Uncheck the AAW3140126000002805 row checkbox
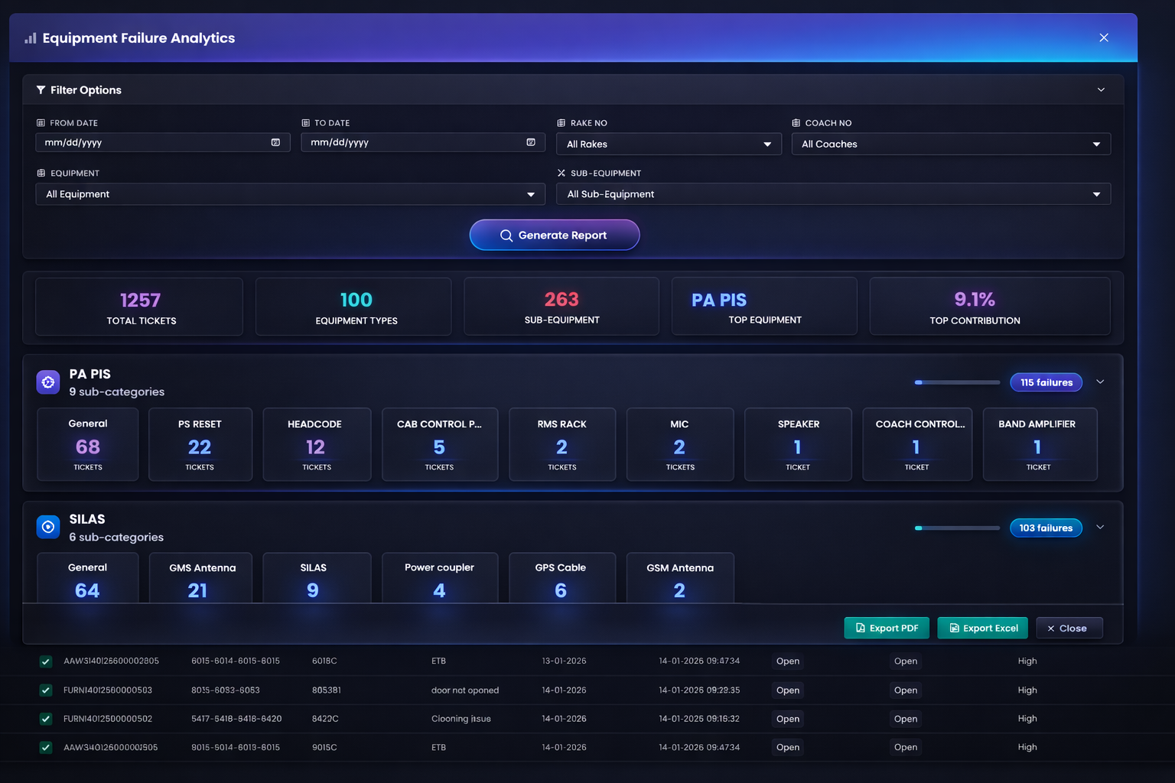1175x783 pixels. tap(46, 661)
